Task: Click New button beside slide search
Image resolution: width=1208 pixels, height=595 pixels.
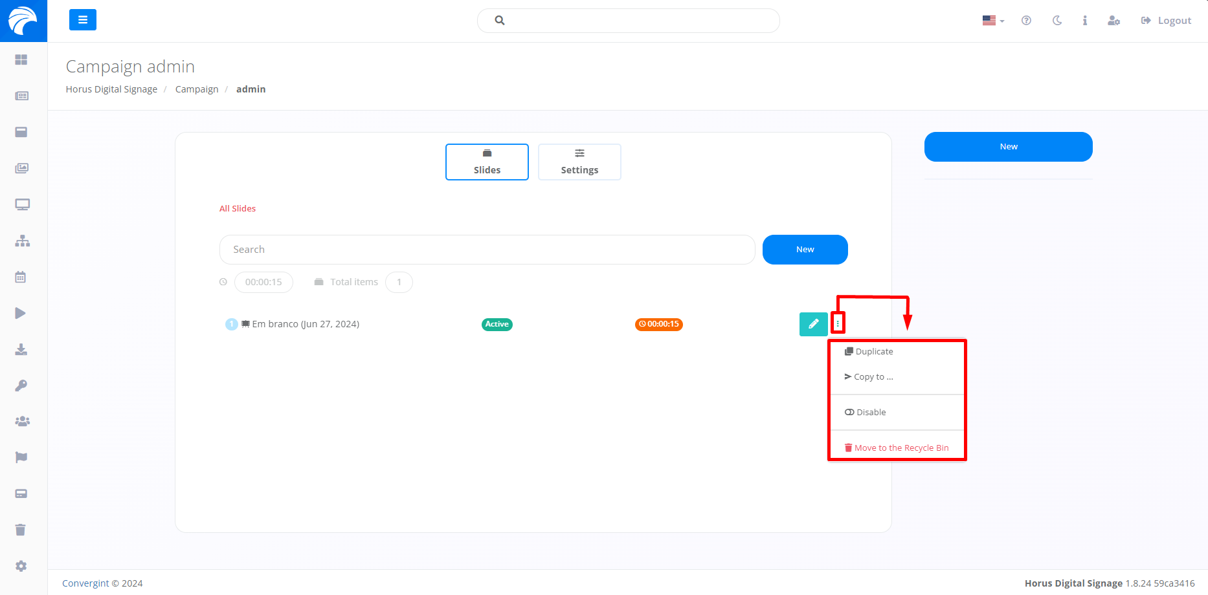Action: pyautogui.click(x=805, y=250)
